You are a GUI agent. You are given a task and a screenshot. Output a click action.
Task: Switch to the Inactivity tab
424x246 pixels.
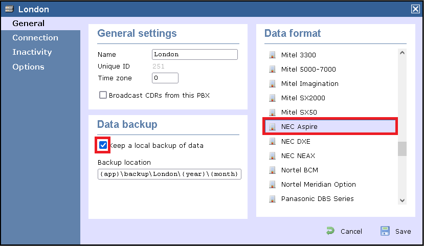pyautogui.click(x=32, y=52)
